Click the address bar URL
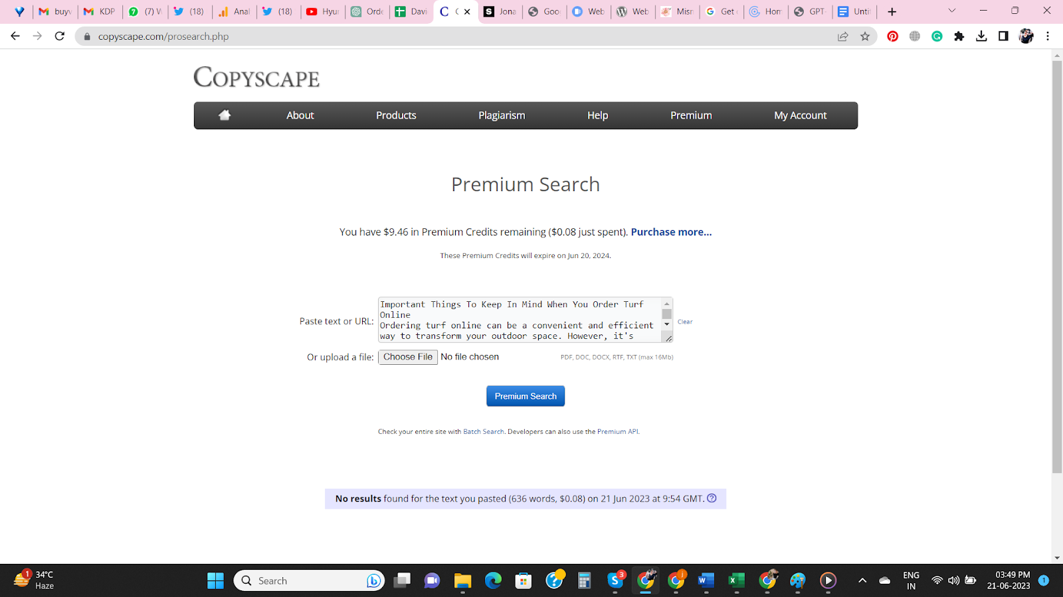1063x597 pixels. 163,36
